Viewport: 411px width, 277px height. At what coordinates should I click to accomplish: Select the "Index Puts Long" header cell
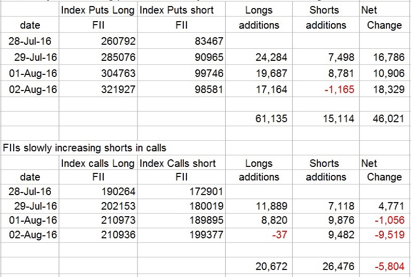(98, 10)
